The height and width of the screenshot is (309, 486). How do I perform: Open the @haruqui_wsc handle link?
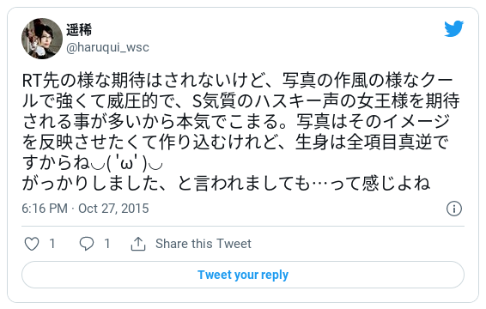107,47
